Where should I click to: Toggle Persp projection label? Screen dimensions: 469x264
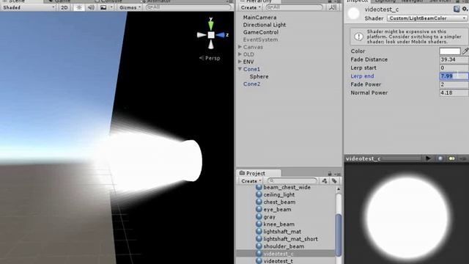coord(210,58)
